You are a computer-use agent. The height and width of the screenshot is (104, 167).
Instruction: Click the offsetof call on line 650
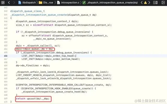[35, 35]
